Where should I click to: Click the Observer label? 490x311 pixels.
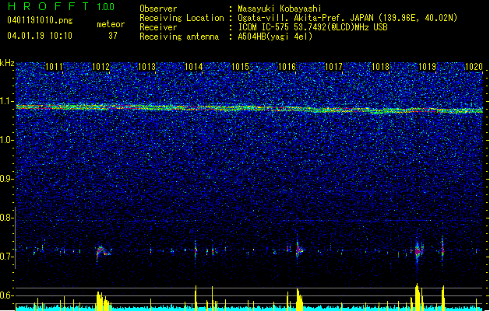click(x=158, y=9)
